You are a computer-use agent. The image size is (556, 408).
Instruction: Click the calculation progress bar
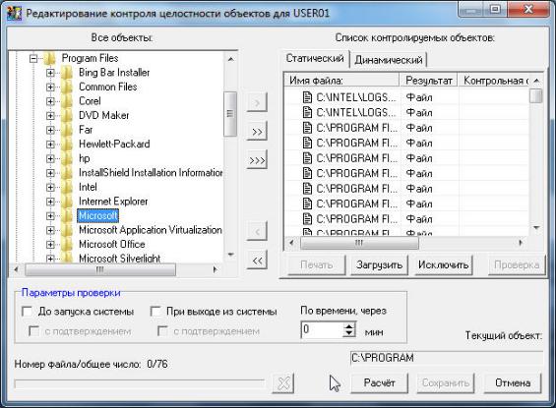pyautogui.click(x=140, y=383)
